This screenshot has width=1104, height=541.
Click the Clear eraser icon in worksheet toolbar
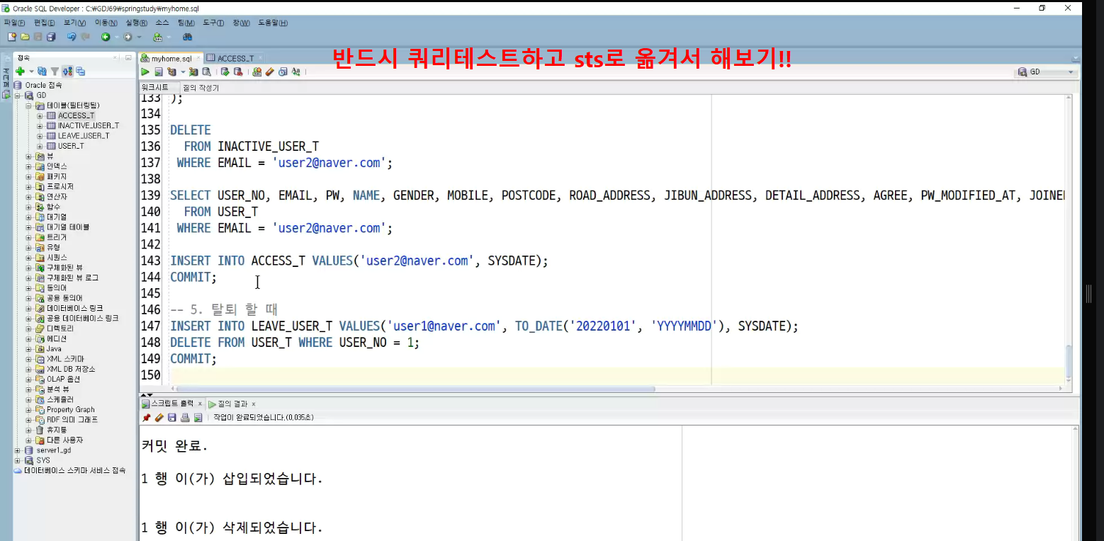click(x=269, y=72)
